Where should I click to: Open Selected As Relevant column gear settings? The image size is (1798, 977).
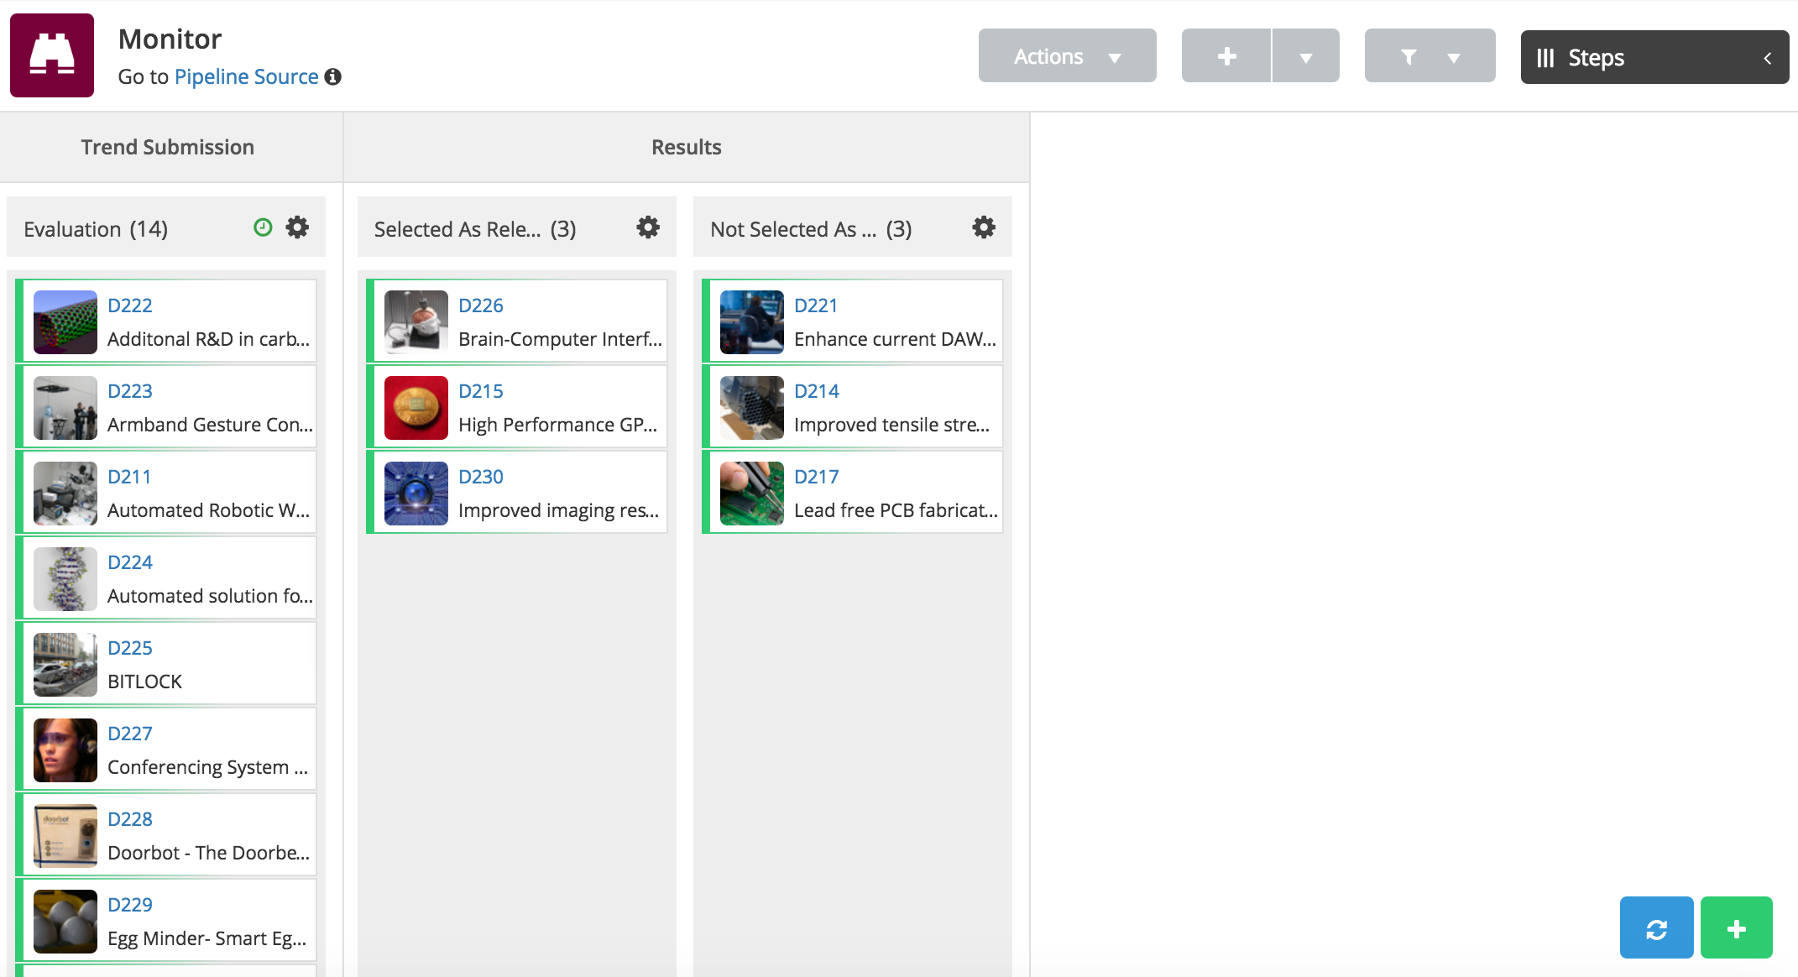(x=648, y=227)
